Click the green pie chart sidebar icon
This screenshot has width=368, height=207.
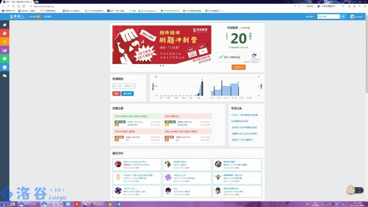click(5, 58)
